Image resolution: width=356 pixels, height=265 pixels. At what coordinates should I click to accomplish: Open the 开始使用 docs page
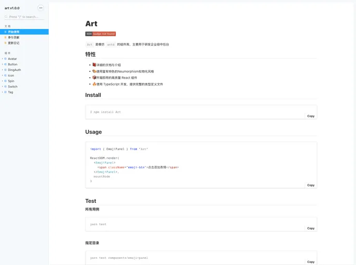click(24, 32)
